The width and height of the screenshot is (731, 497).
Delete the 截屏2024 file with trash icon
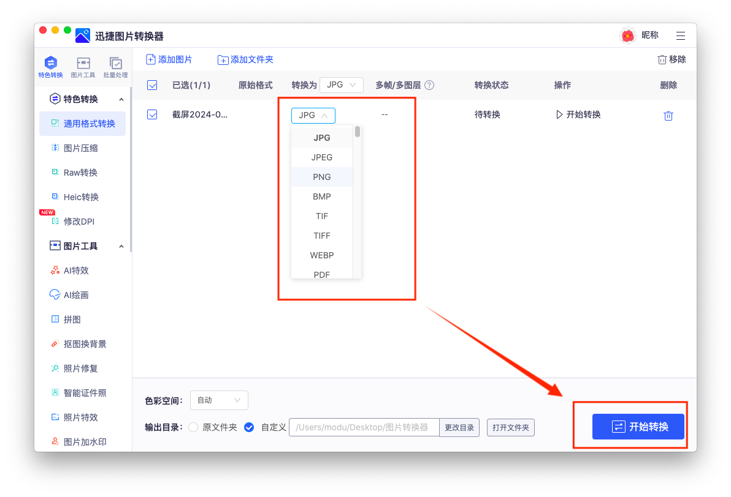coord(668,114)
